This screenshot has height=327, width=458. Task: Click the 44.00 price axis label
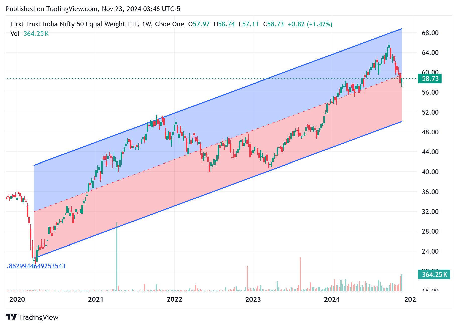coord(430,152)
